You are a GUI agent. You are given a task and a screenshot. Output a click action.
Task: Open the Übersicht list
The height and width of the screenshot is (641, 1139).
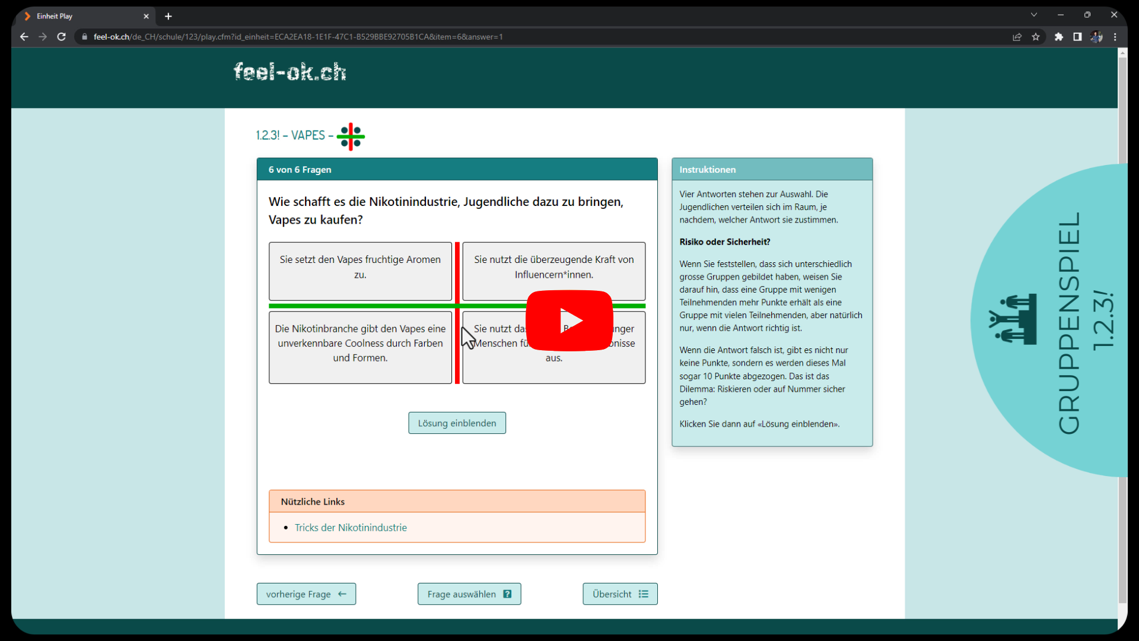point(620,594)
